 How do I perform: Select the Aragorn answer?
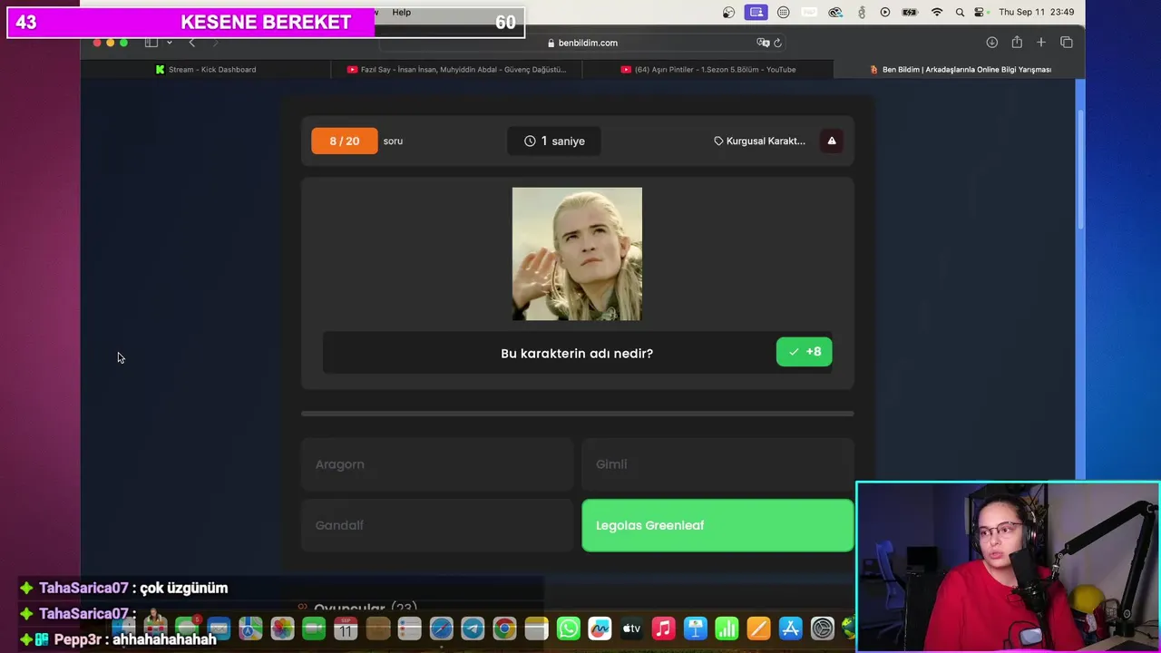click(x=437, y=464)
